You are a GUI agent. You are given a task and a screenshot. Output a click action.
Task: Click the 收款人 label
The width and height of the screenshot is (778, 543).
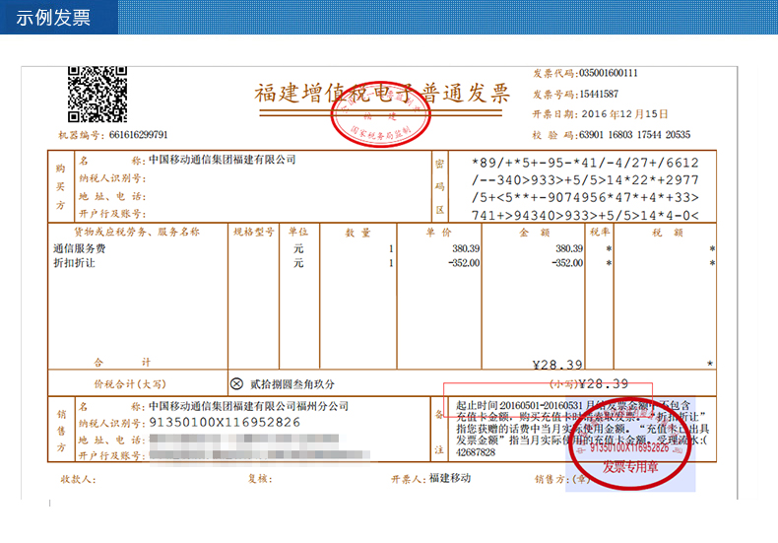click(x=78, y=480)
